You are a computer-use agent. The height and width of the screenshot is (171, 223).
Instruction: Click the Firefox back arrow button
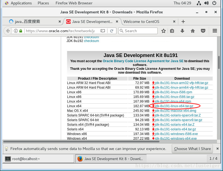(8, 31)
